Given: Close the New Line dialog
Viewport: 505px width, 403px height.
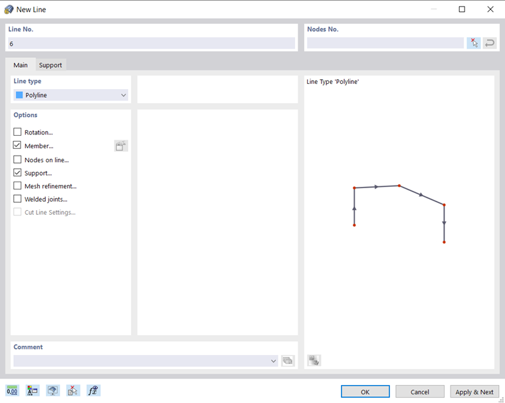Looking at the screenshot, I should point(490,9).
